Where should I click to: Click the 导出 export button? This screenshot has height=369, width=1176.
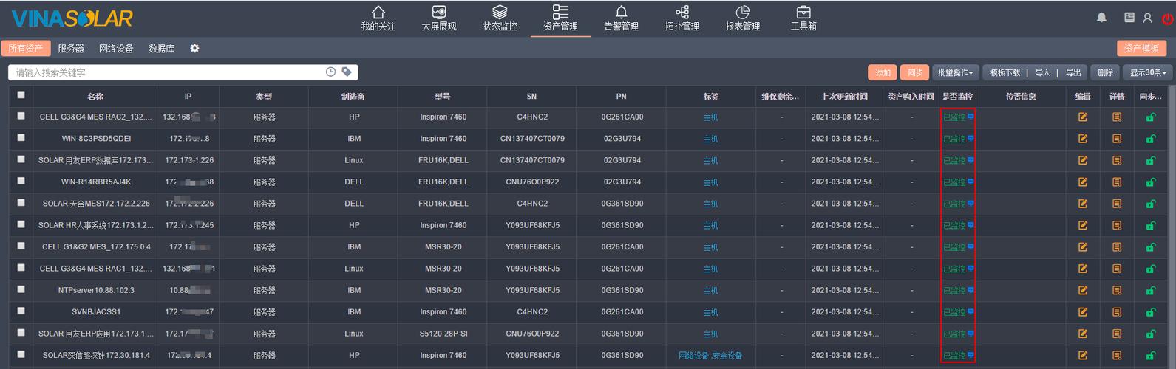(1073, 72)
